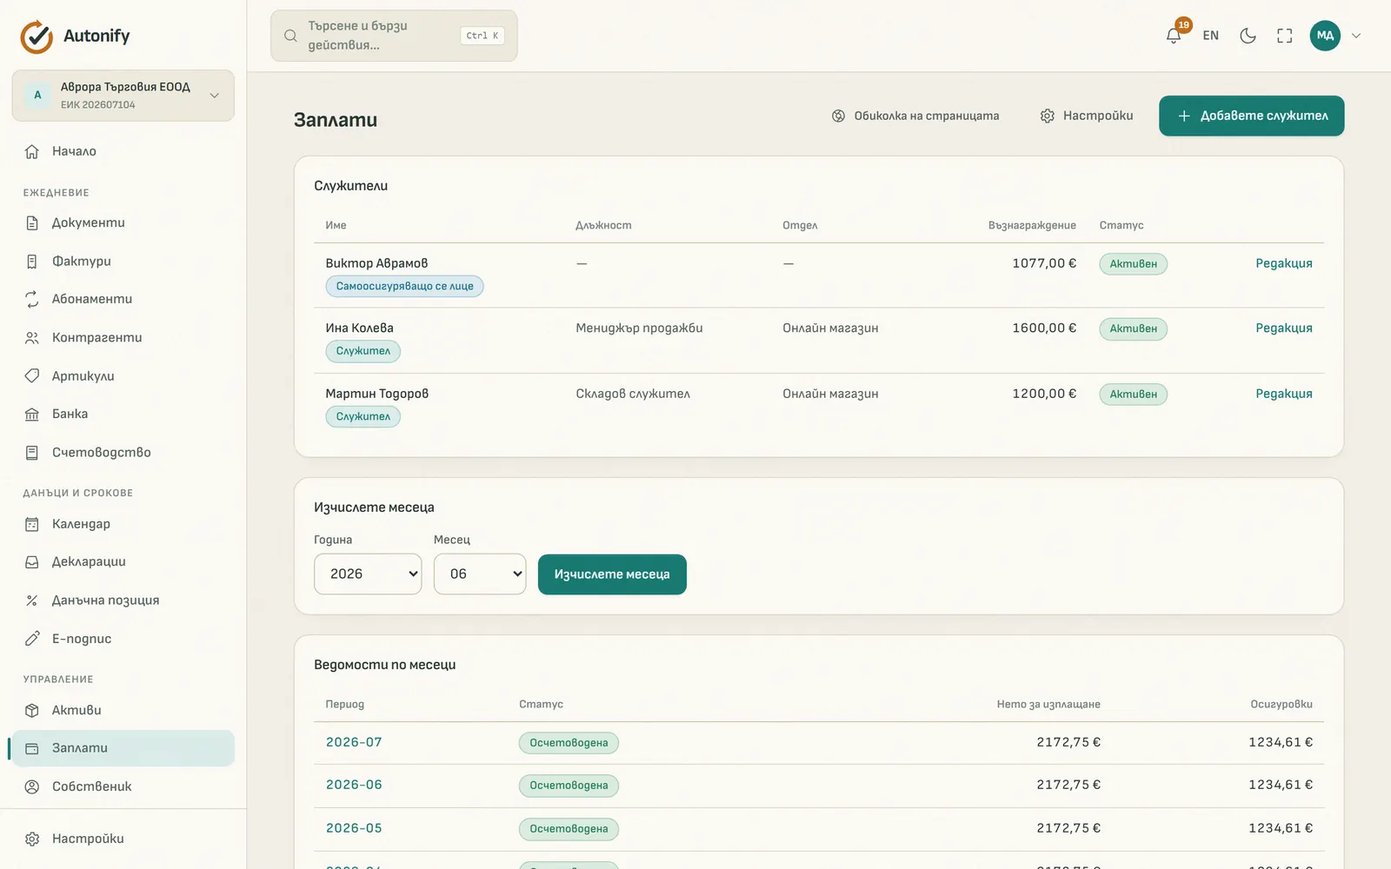1391x869 pixels.
Task: Open the Година 2026 dropdown
Action: coord(368,574)
